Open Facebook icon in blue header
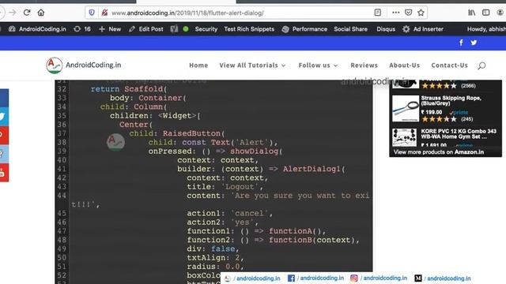Image resolution: width=506 pixels, height=284 pixels. click(x=461, y=43)
